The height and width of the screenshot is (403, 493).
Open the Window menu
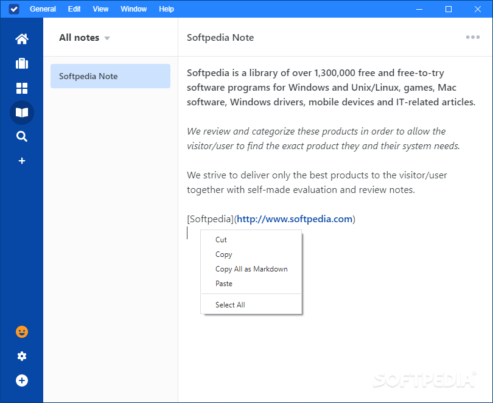(x=134, y=9)
